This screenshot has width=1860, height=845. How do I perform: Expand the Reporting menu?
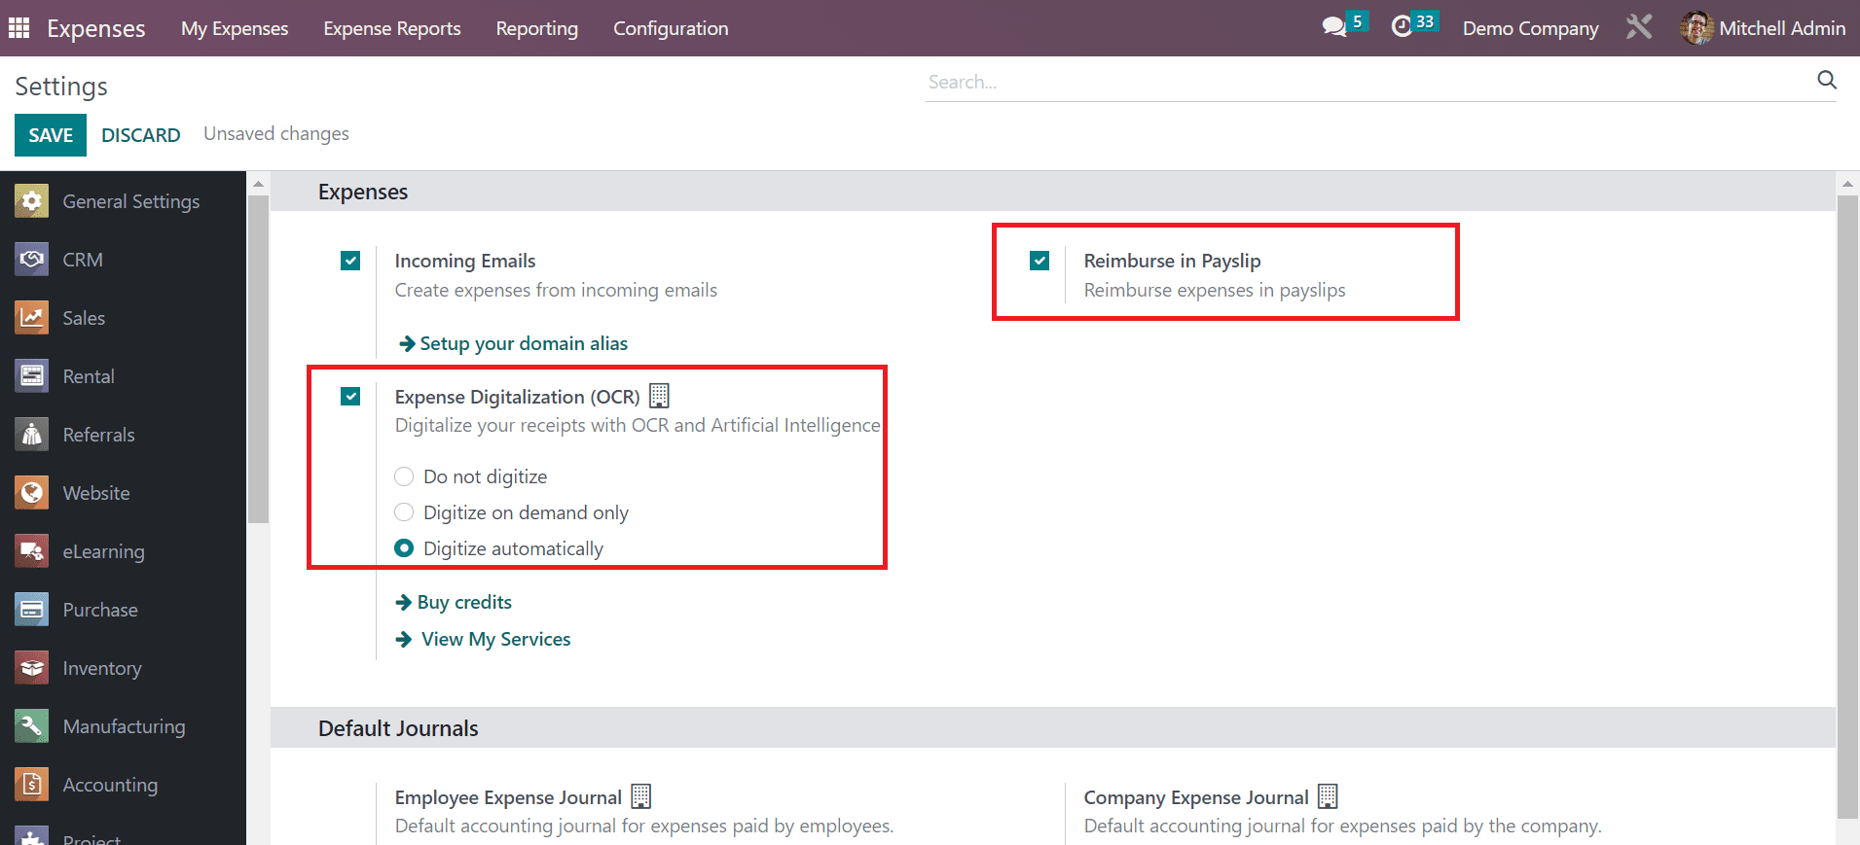pyautogui.click(x=536, y=28)
